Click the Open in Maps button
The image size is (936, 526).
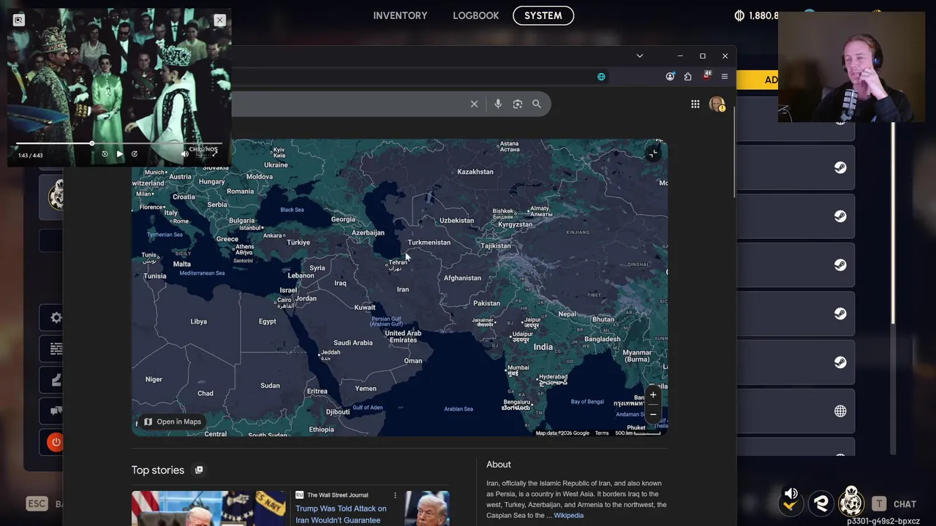(173, 422)
